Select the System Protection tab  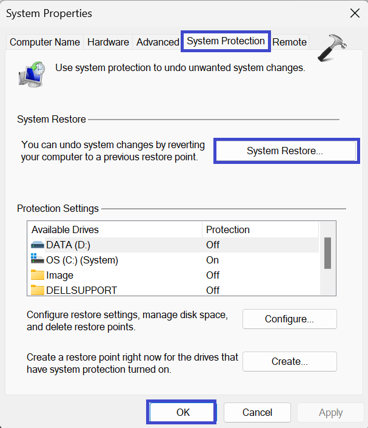[x=226, y=41]
